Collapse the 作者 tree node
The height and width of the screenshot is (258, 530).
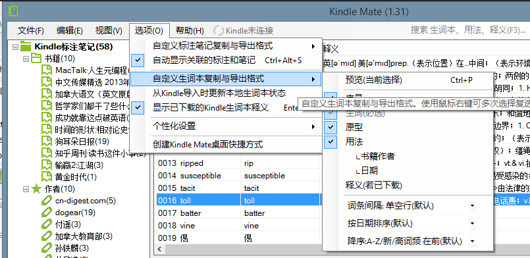click(x=26, y=189)
